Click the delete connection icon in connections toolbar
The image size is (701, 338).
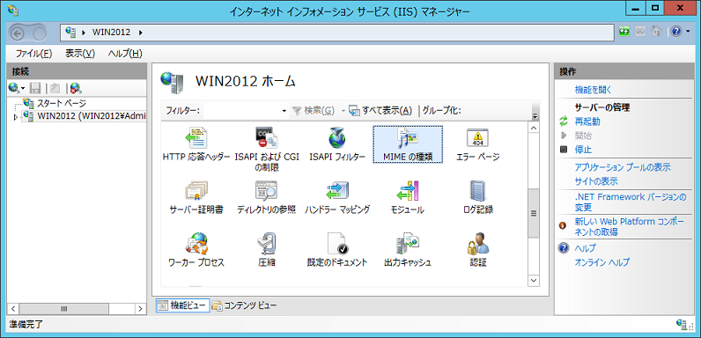click(76, 88)
